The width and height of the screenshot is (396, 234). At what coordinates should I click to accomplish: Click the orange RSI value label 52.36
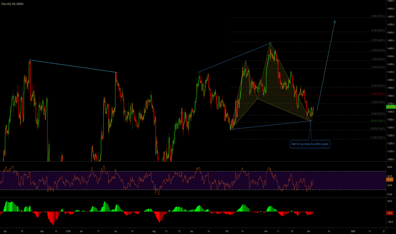(390, 180)
